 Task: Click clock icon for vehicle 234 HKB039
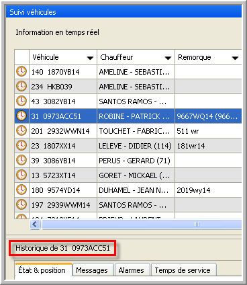pos(21,86)
